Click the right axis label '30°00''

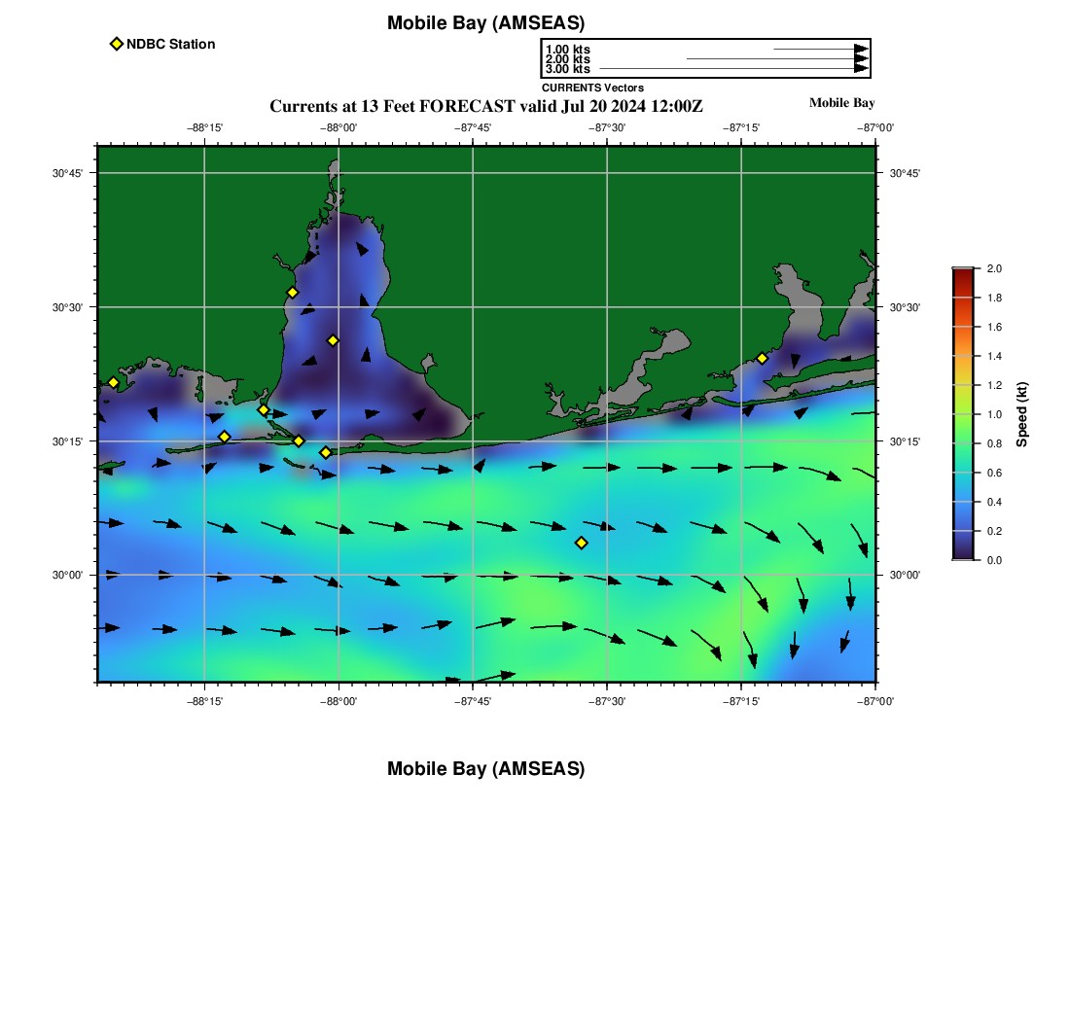(905, 575)
